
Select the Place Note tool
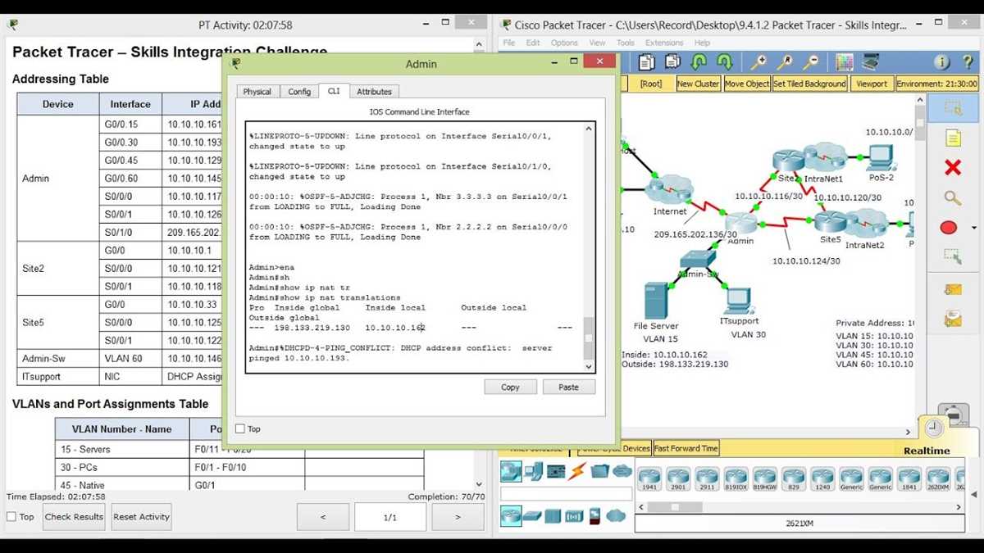(x=952, y=138)
